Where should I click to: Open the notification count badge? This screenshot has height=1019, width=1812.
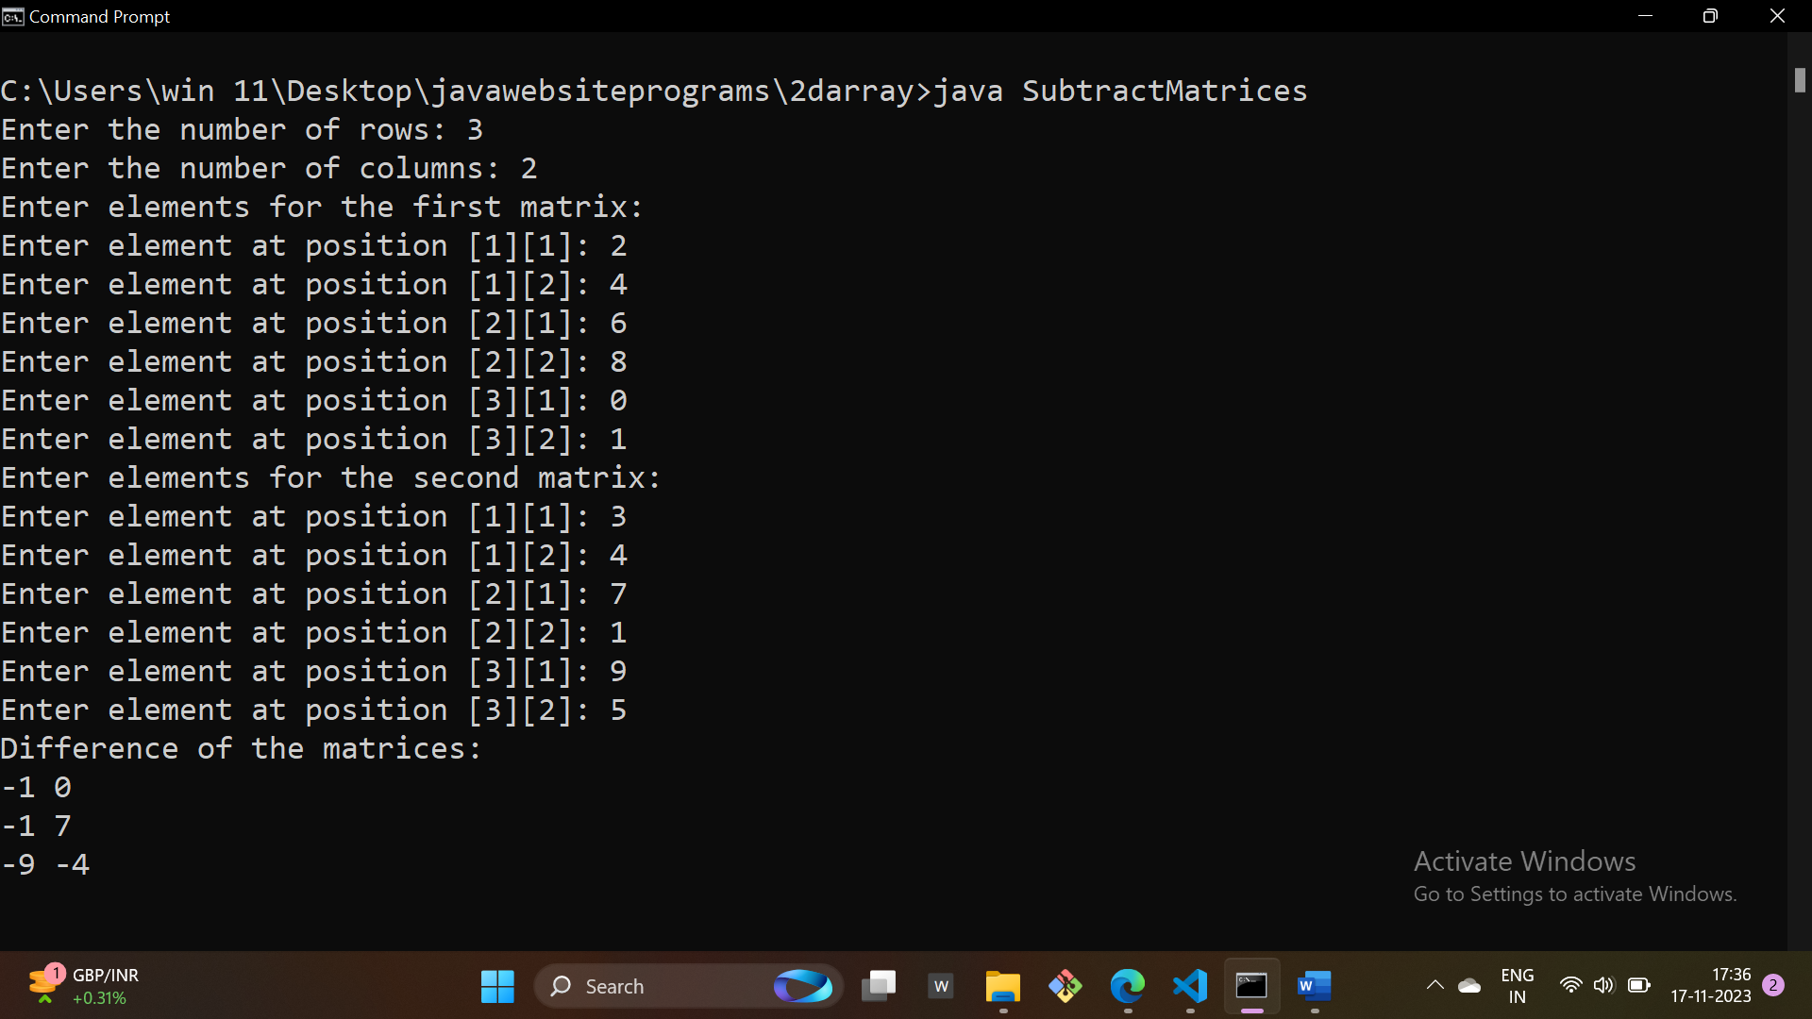click(x=1773, y=985)
